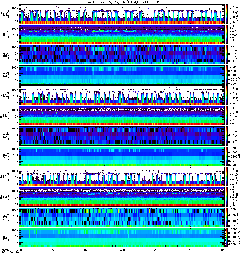Click the 'the fff 32 scm3' y-axis label
Image resolution: width=243 pixels, height=259 pixels.
click(x=5, y=197)
